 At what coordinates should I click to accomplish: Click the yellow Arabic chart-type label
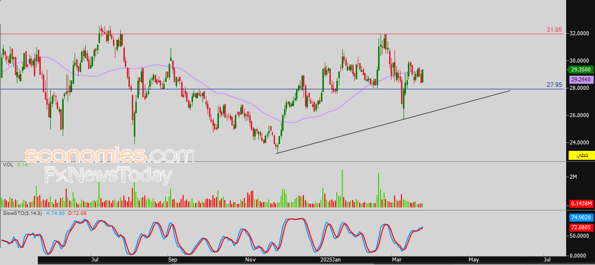point(582,155)
